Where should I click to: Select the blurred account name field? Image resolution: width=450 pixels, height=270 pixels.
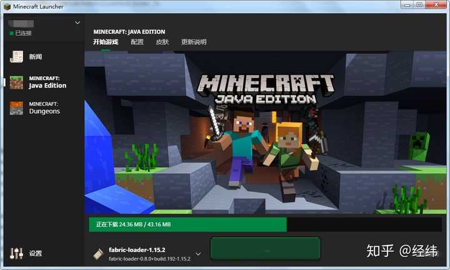21,24
